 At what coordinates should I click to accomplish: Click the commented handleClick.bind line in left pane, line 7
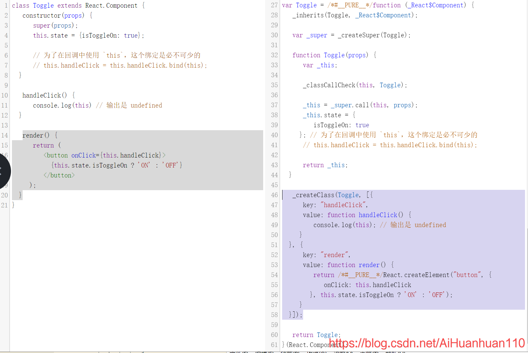click(x=120, y=65)
